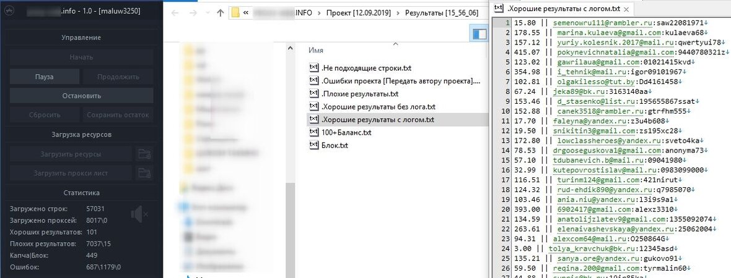Click line number 10 in editor gutter
Screen dimensions: 731x278
506,111
